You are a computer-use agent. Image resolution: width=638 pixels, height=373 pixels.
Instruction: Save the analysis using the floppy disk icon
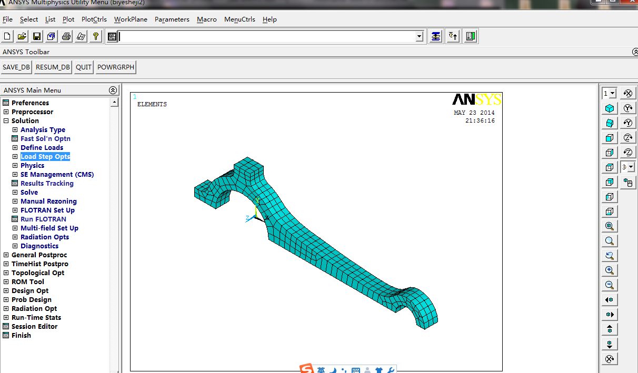(x=37, y=36)
